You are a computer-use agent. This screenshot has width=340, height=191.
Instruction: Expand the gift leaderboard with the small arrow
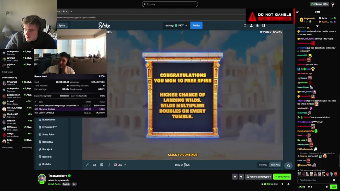coord(317,26)
